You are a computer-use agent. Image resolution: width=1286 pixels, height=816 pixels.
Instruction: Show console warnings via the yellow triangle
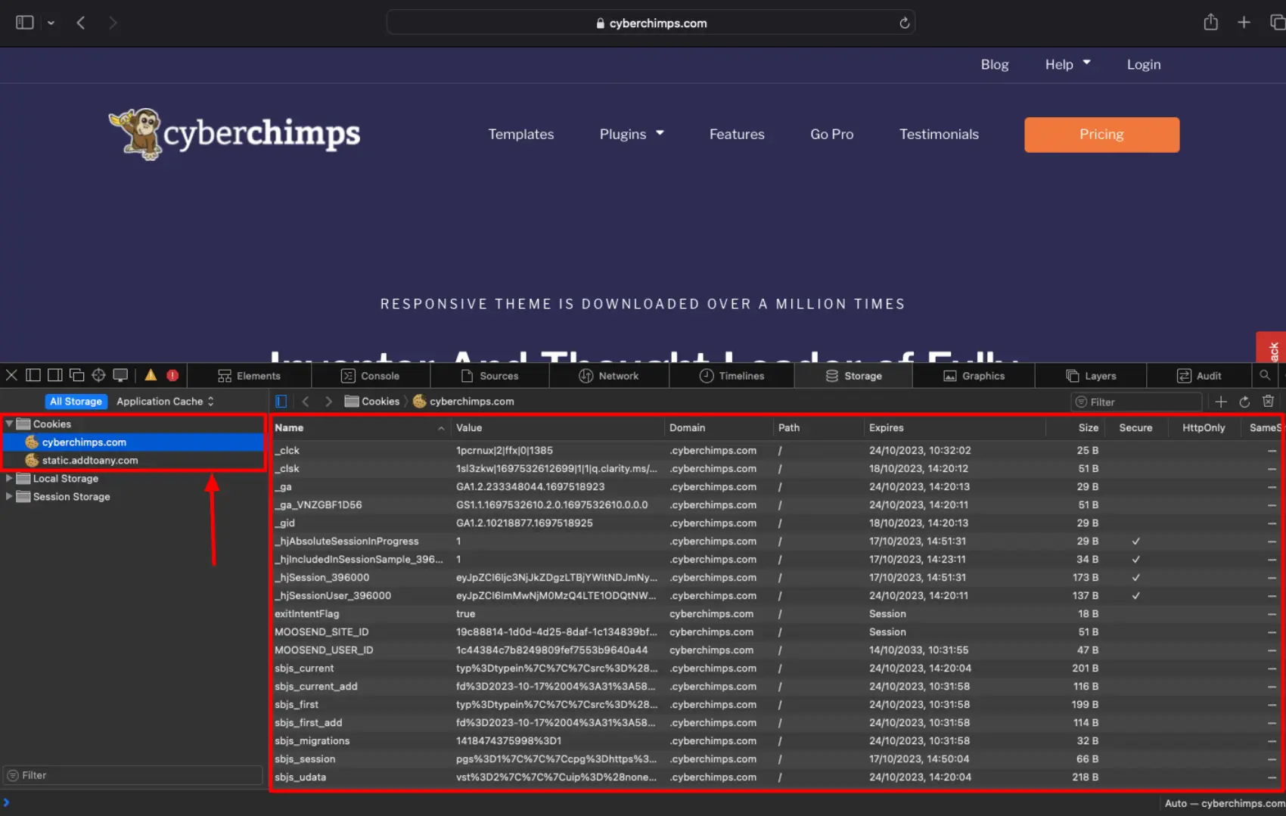[151, 375]
